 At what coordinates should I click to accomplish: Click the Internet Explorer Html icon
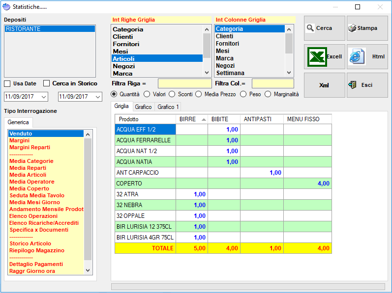tap(357, 56)
